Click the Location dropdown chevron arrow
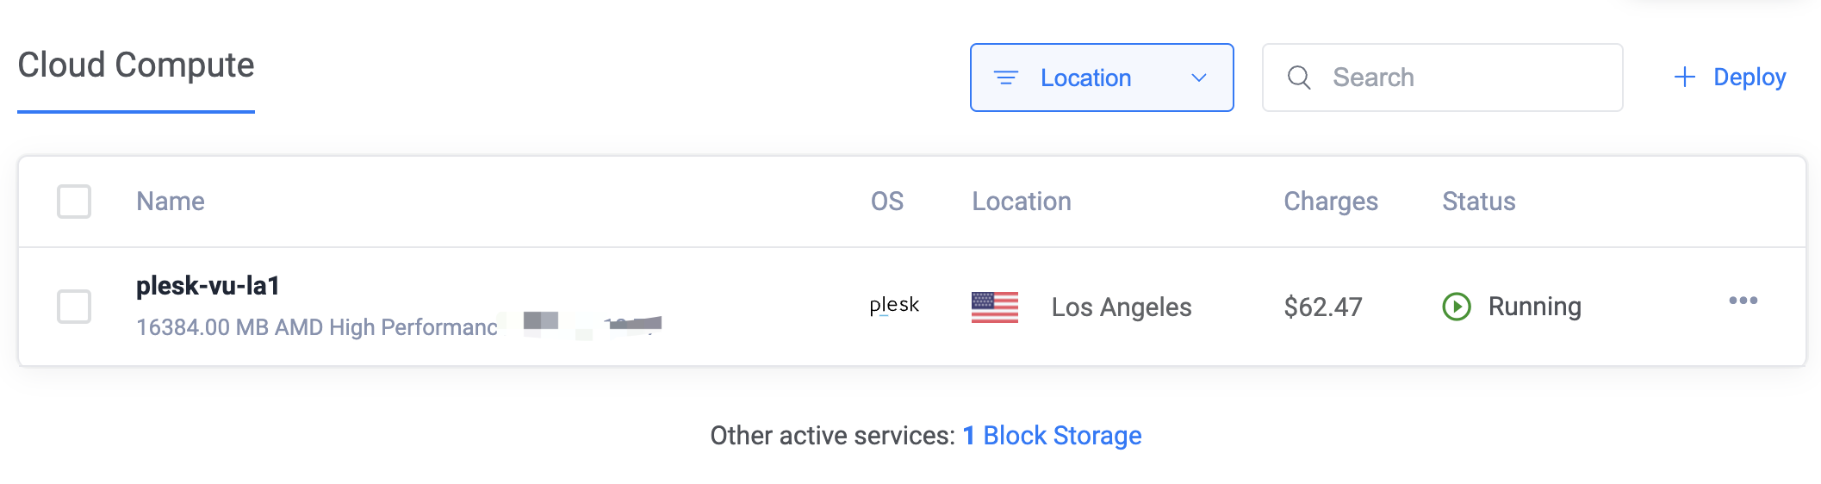Viewport: 1821px width, 484px height. tap(1198, 78)
